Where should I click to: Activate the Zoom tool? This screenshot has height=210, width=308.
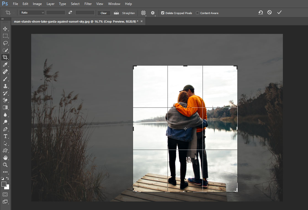6,165
